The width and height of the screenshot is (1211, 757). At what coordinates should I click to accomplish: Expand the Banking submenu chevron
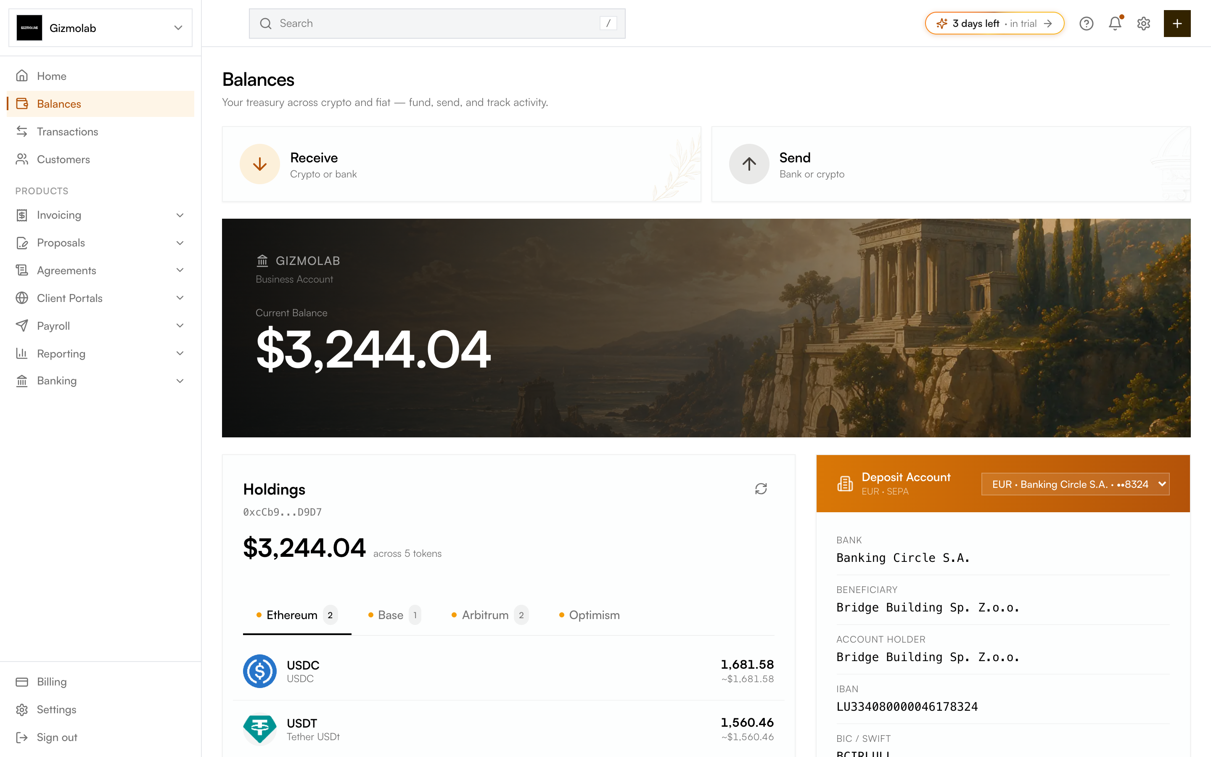[x=180, y=381]
